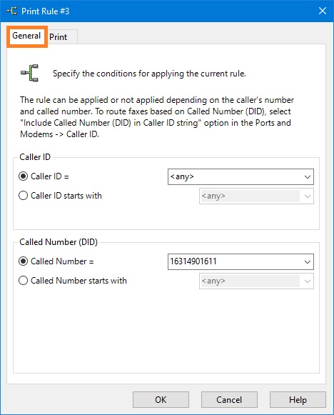Expand the Called Number 16314901611 dropdown arrow
This screenshot has height=415, width=334.
308,262
